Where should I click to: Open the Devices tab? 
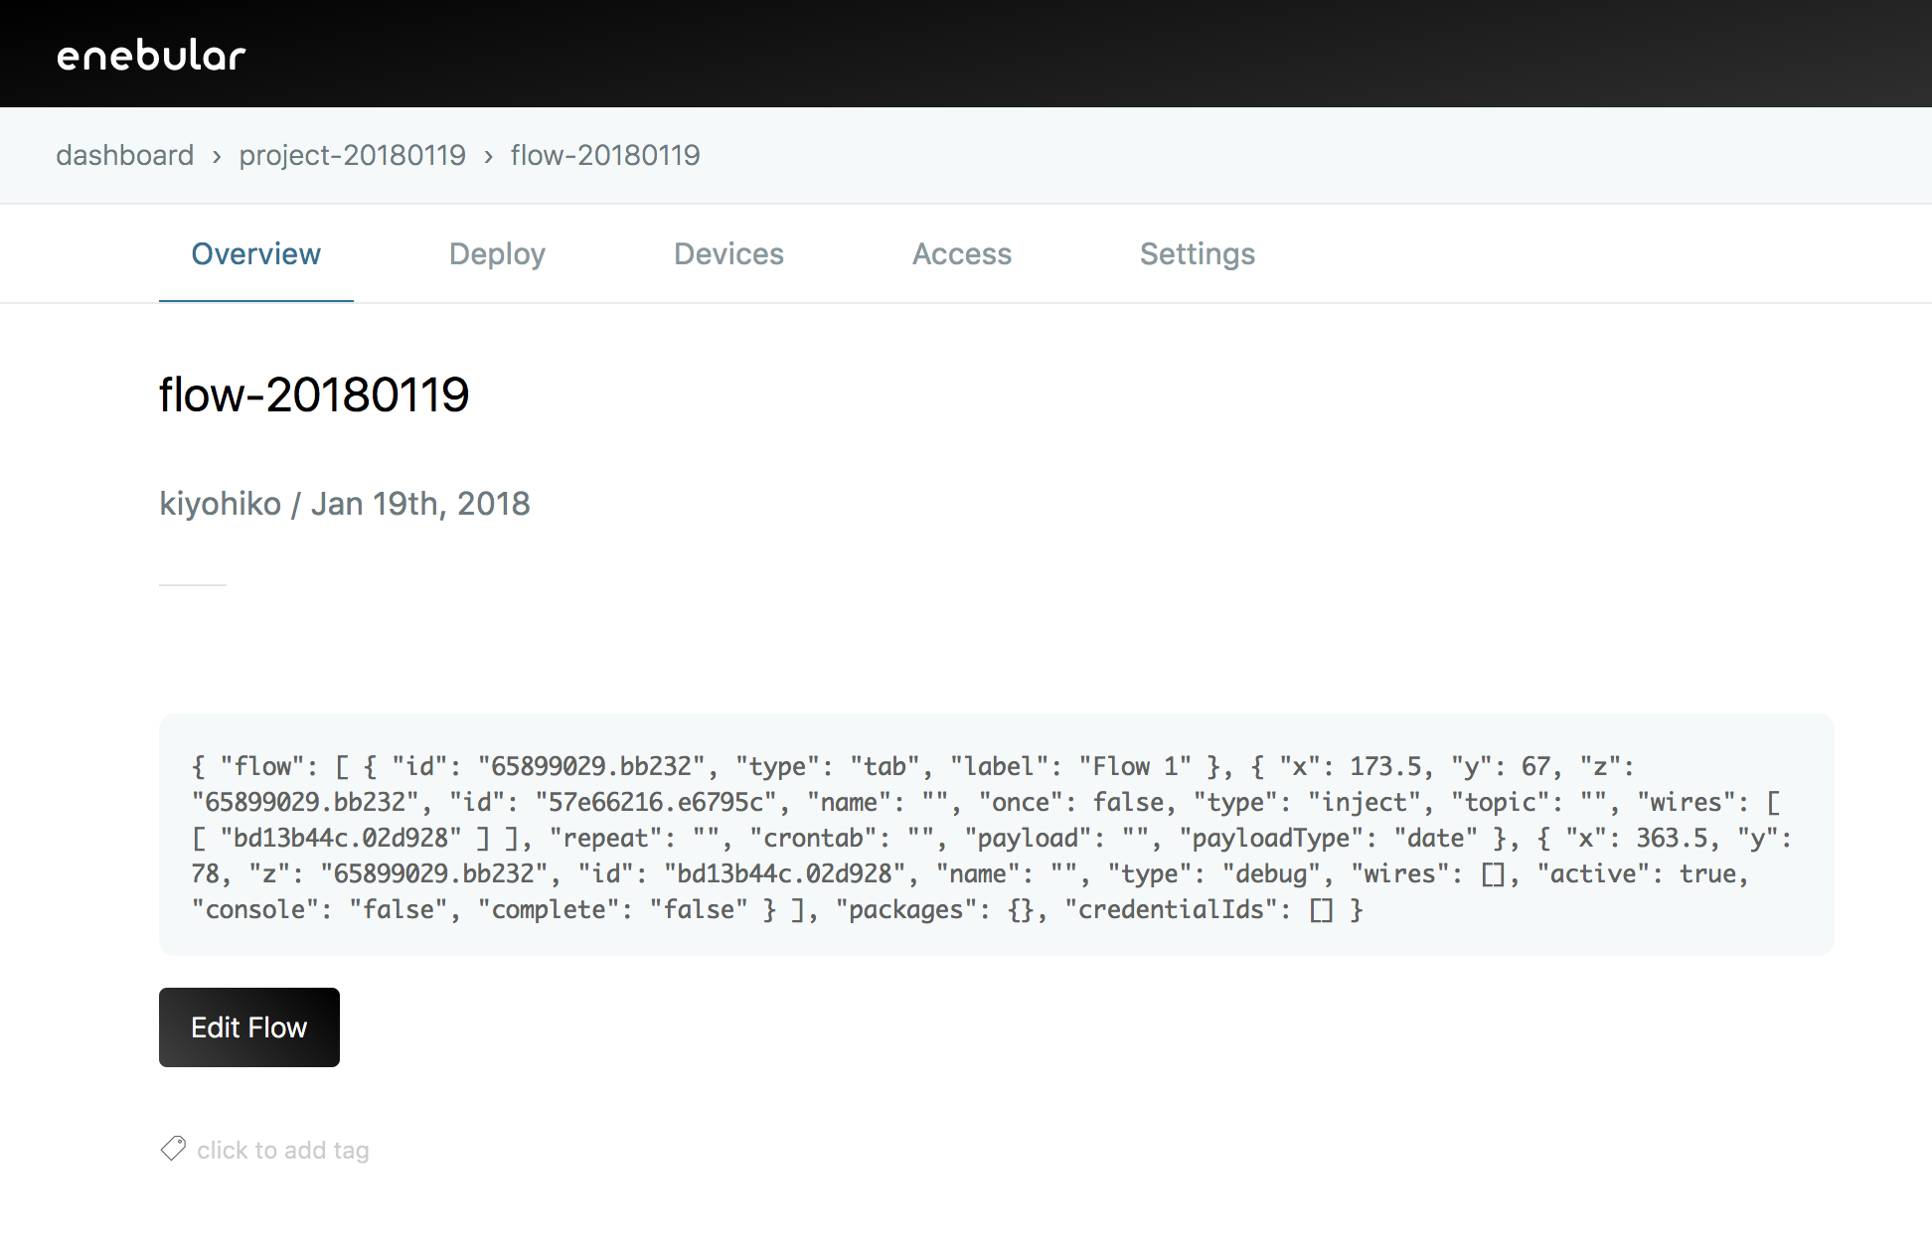tap(728, 254)
